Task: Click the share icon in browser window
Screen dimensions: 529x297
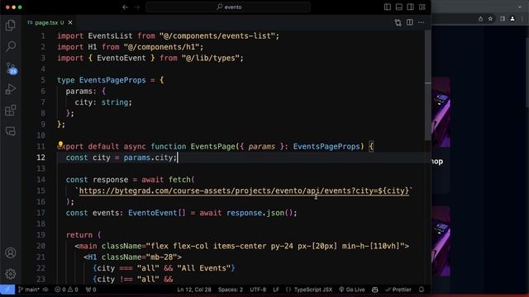Action: click(x=480, y=19)
